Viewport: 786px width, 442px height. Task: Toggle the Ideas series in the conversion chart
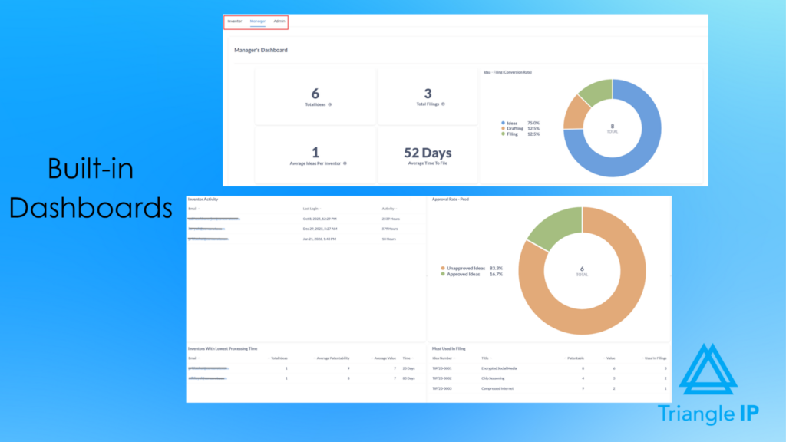click(513, 123)
